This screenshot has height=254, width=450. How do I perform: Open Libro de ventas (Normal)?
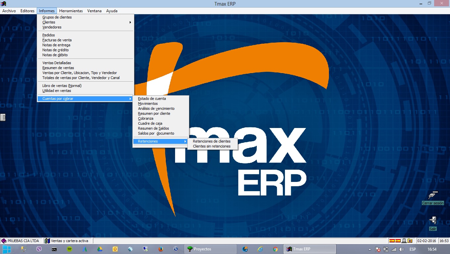click(x=85, y=86)
